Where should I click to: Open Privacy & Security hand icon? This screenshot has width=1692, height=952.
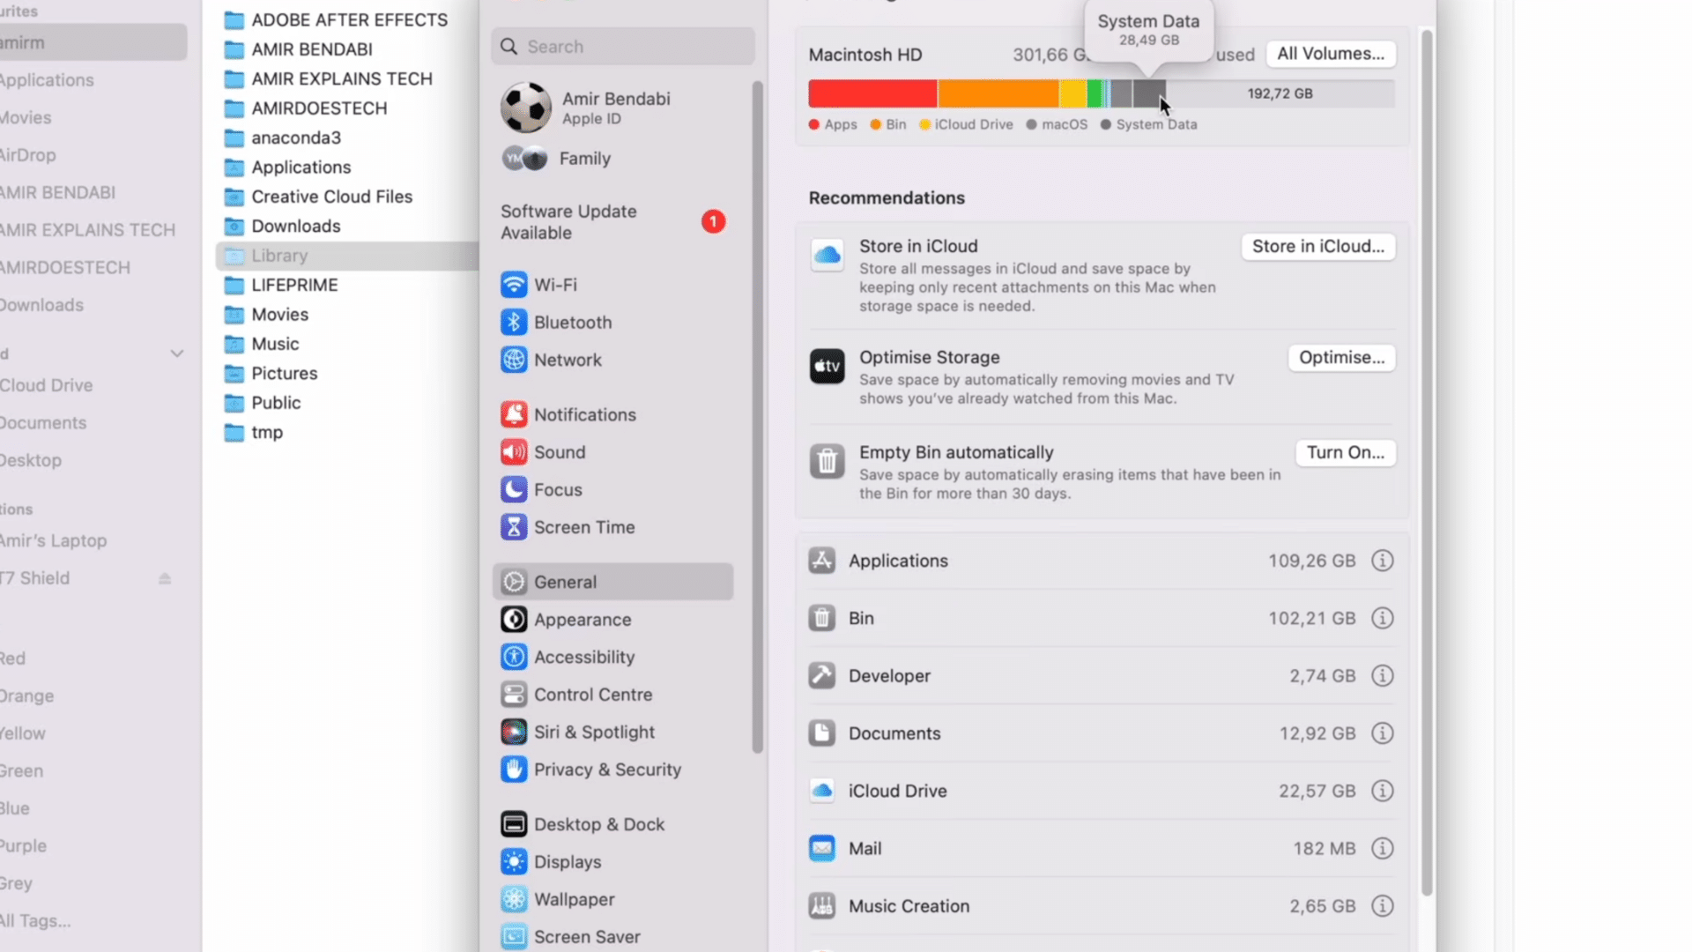coord(514,770)
